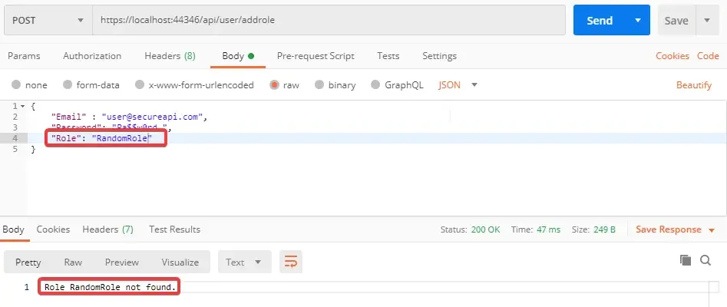
Task: Open the Save button dropdown arrow
Action: tap(707, 21)
